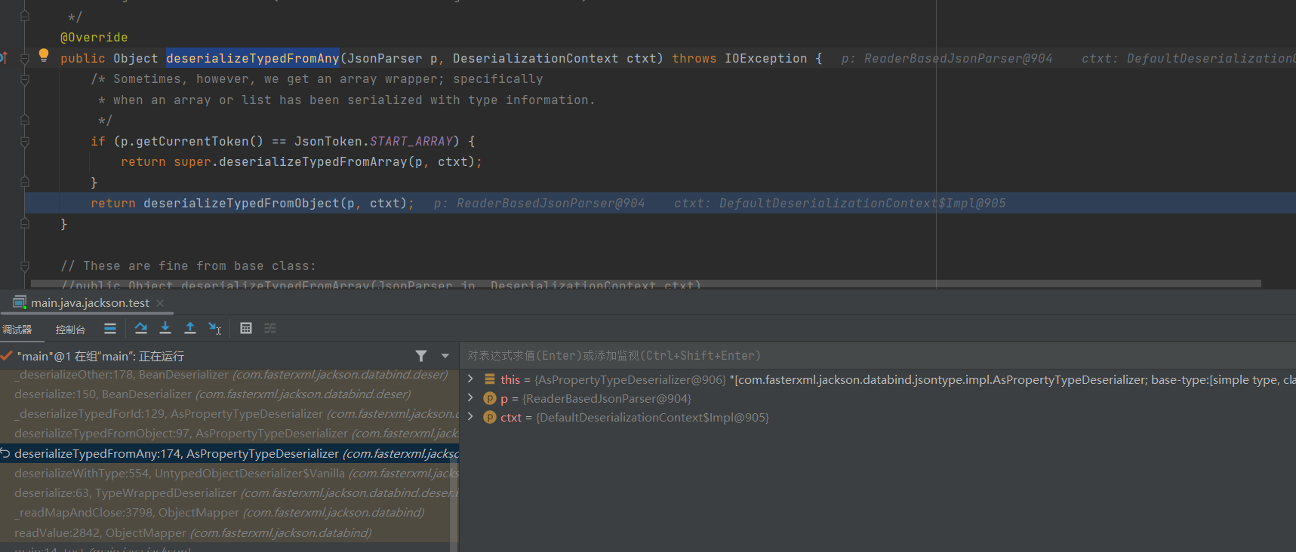Expand the 'this' variable node

click(x=470, y=379)
